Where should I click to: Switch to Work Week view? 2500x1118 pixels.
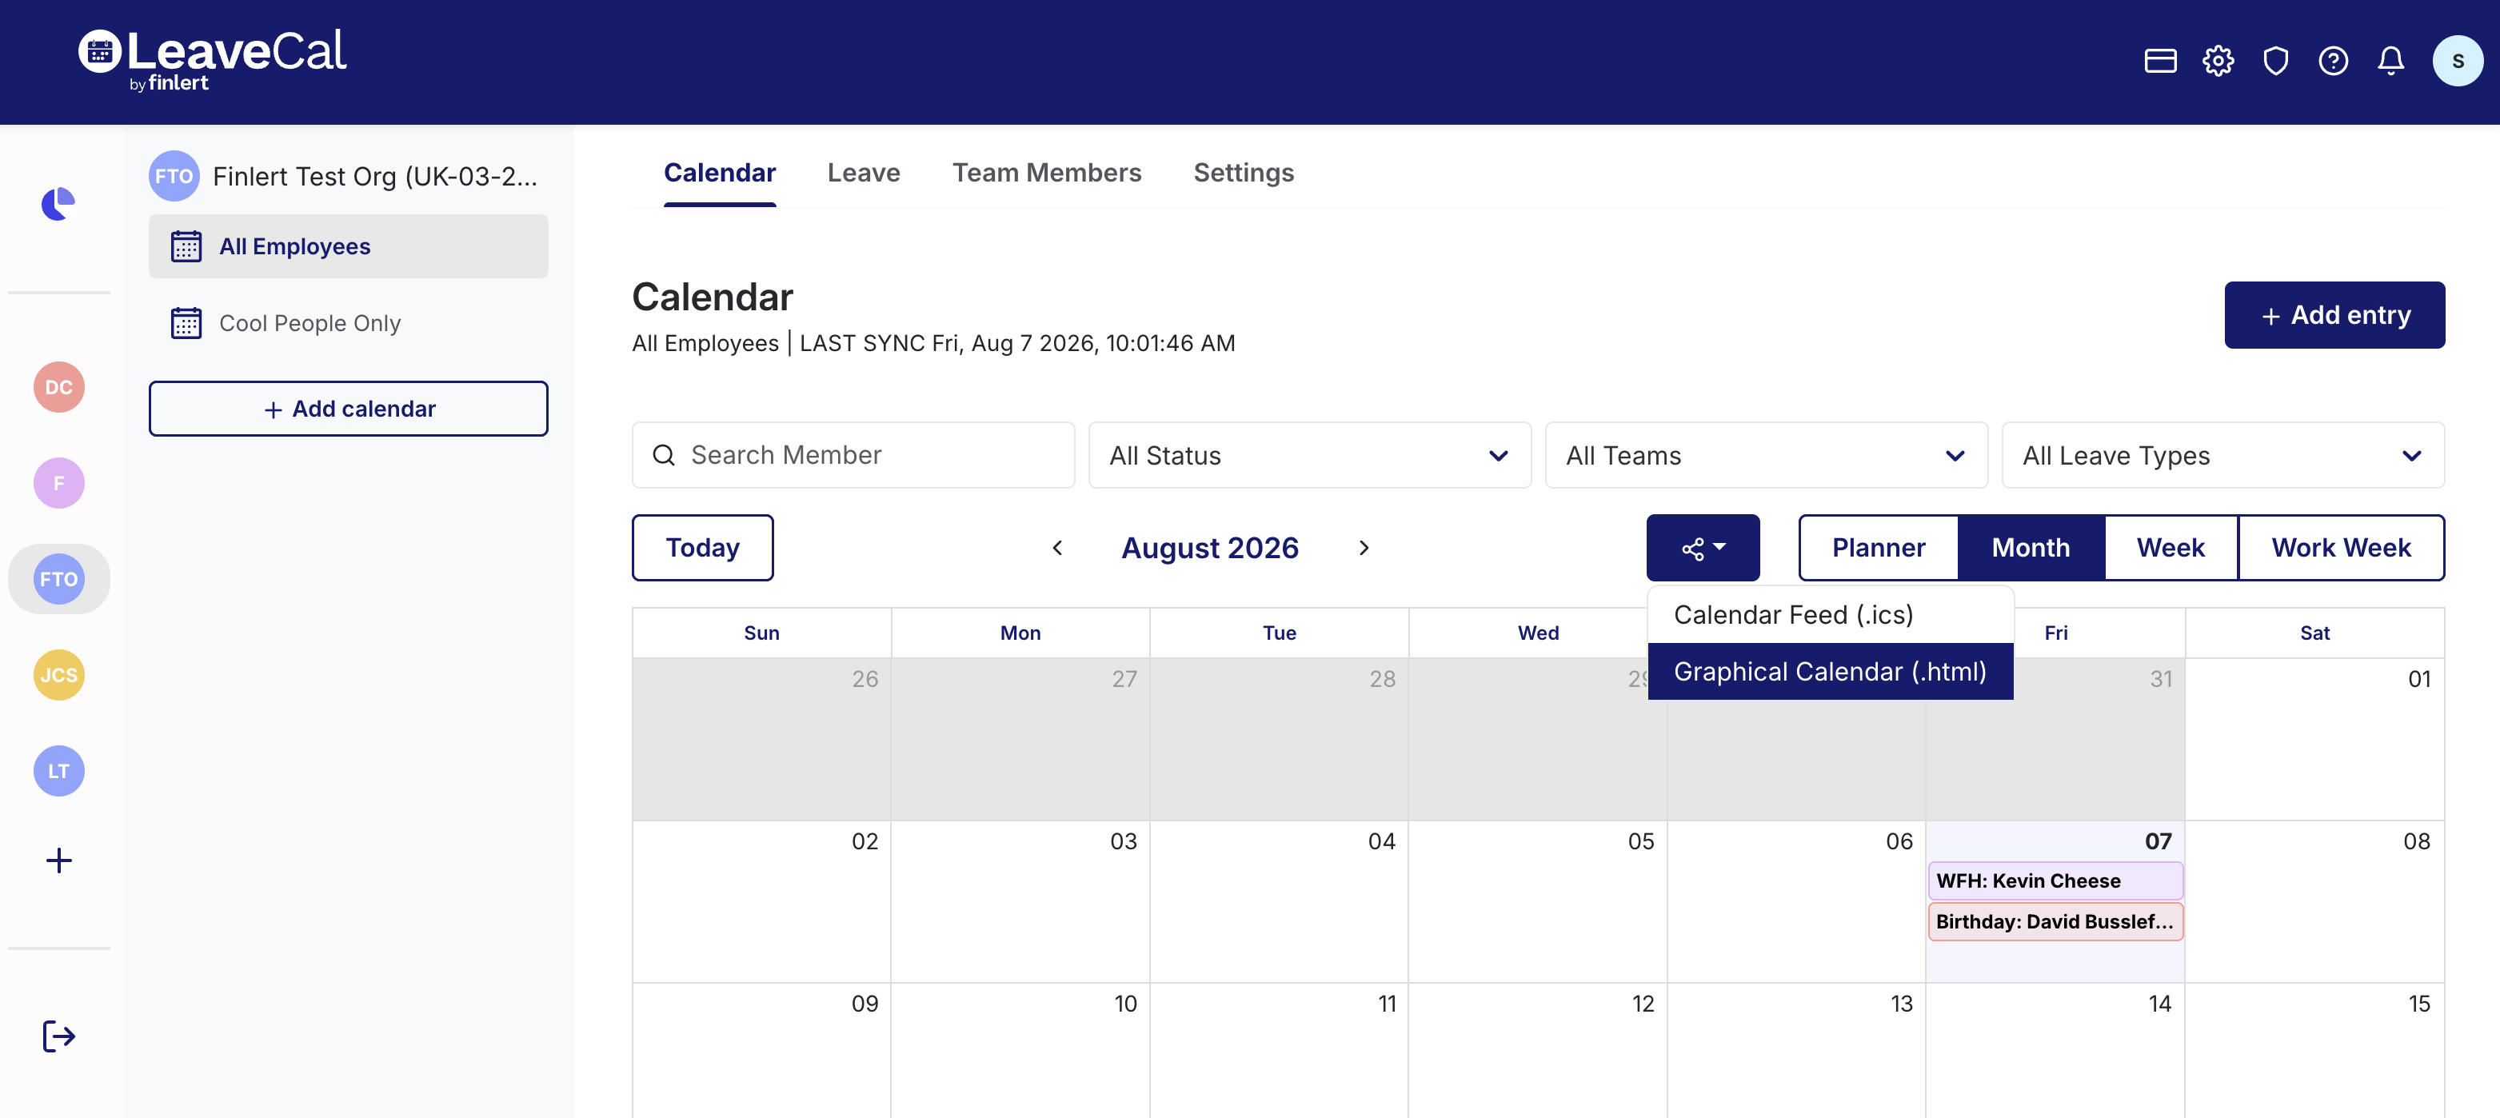pos(2341,549)
